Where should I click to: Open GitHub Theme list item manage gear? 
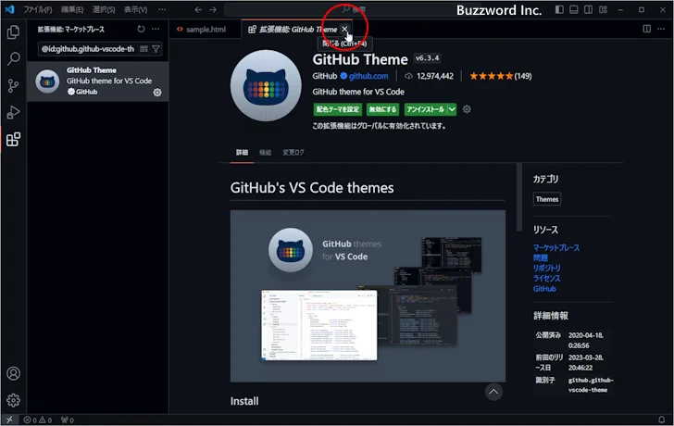(x=157, y=92)
